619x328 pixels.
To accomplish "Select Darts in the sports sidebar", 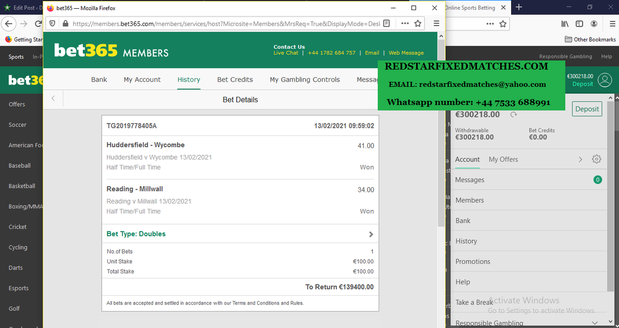I will click(x=16, y=268).
